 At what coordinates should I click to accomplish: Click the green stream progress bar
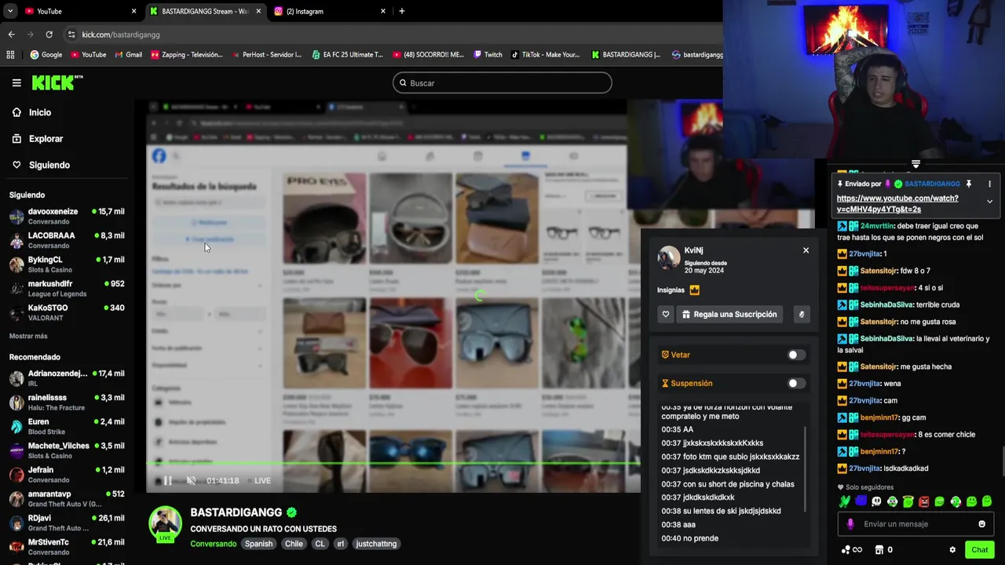click(393, 464)
